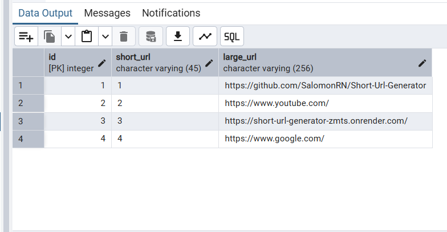
Task: Click the Add row icon
Action: pos(26,36)
